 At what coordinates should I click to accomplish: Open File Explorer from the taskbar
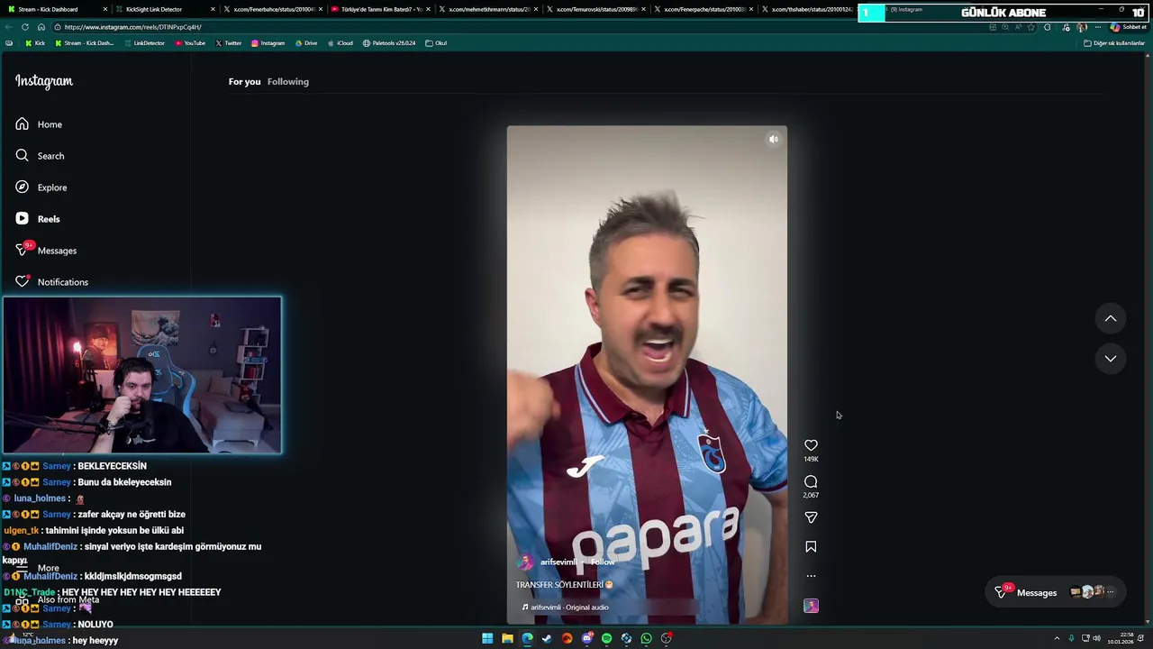[507, 638]
